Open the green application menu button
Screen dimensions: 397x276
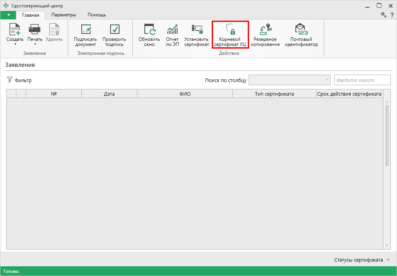point(8,15)
